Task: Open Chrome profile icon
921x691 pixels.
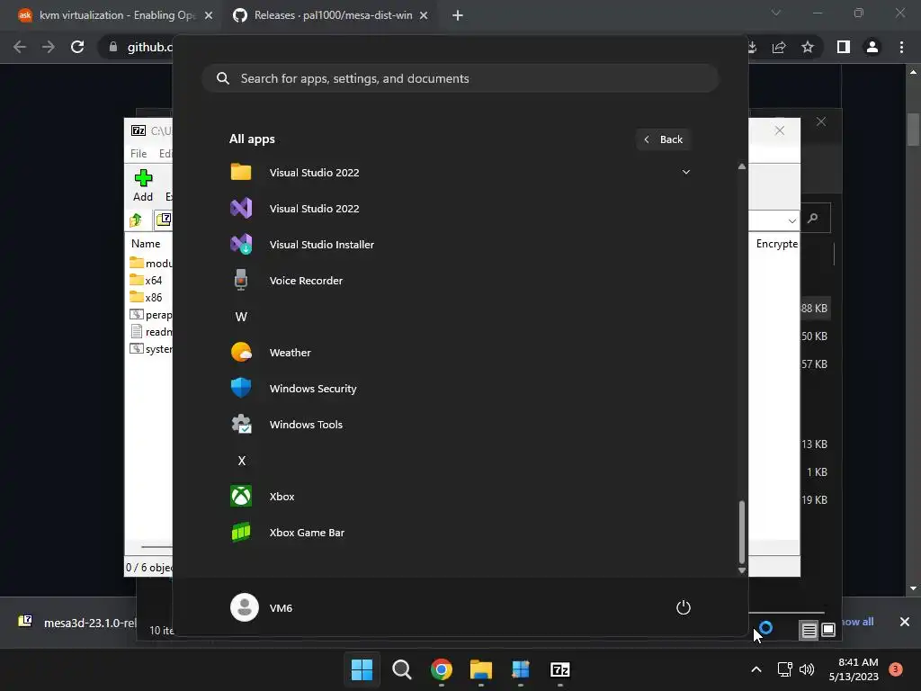Action: 872,47
